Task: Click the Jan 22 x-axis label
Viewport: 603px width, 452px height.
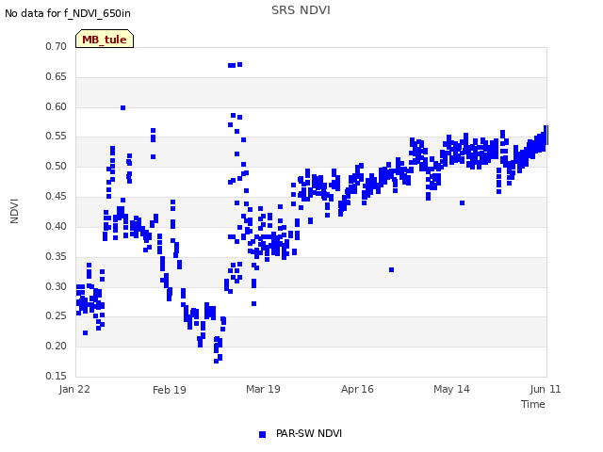Action: pos(74,389)
